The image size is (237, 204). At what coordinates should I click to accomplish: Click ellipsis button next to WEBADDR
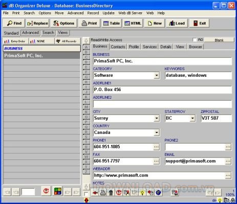pyautogui.click(x=228, y=175)
